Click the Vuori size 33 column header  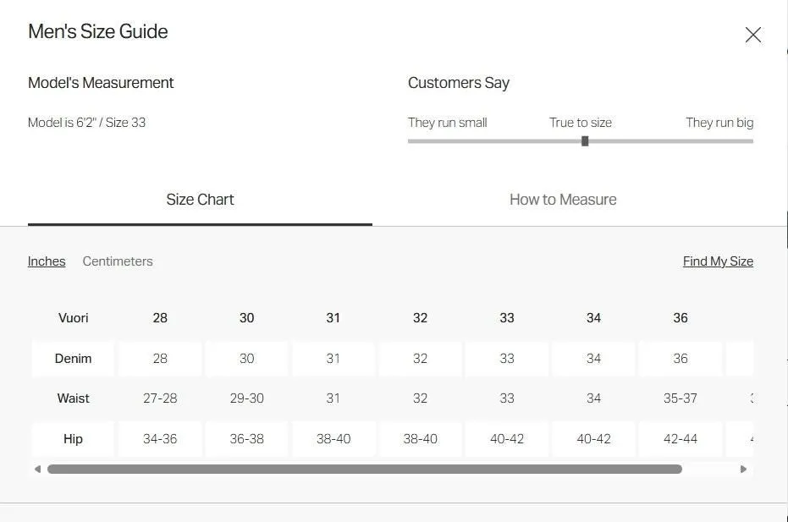pos(506,318)
